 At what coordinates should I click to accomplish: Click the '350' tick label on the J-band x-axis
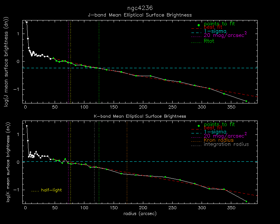(x=231, y=107)
